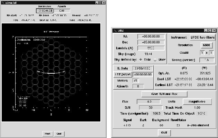Click the Signal value 4110
Viewport: 218px width, 138px height.
[x=127, y=125]
